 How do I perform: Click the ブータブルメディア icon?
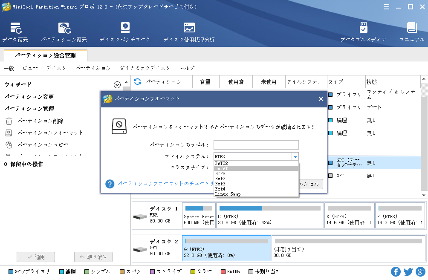point(363,32)
